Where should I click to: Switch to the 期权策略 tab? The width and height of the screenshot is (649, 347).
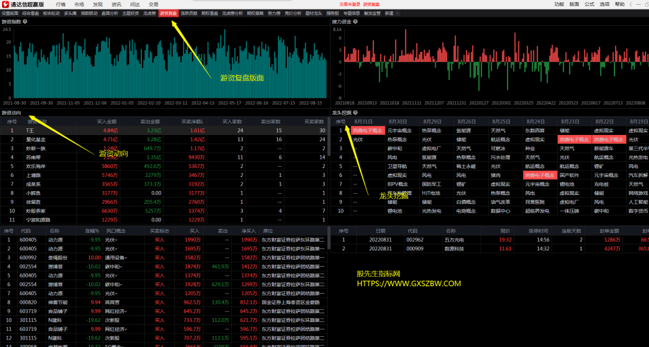coord(256,14)
